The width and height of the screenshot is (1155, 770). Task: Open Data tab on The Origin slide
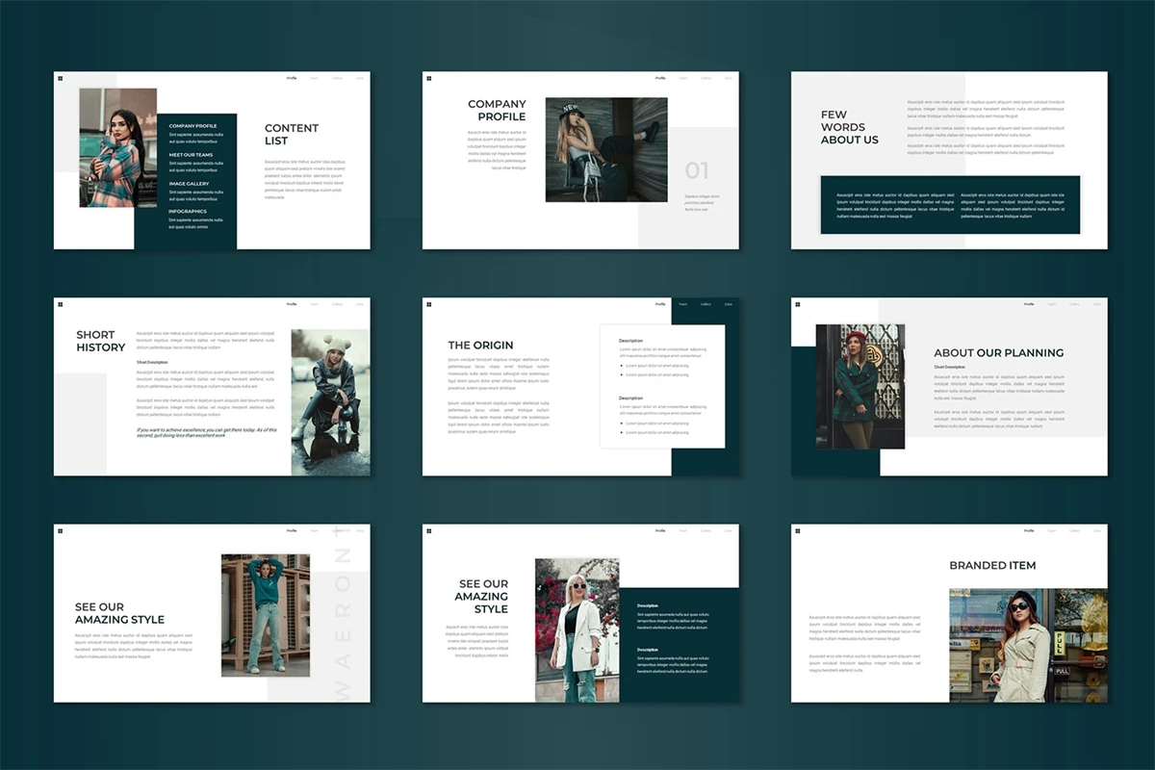729,304
